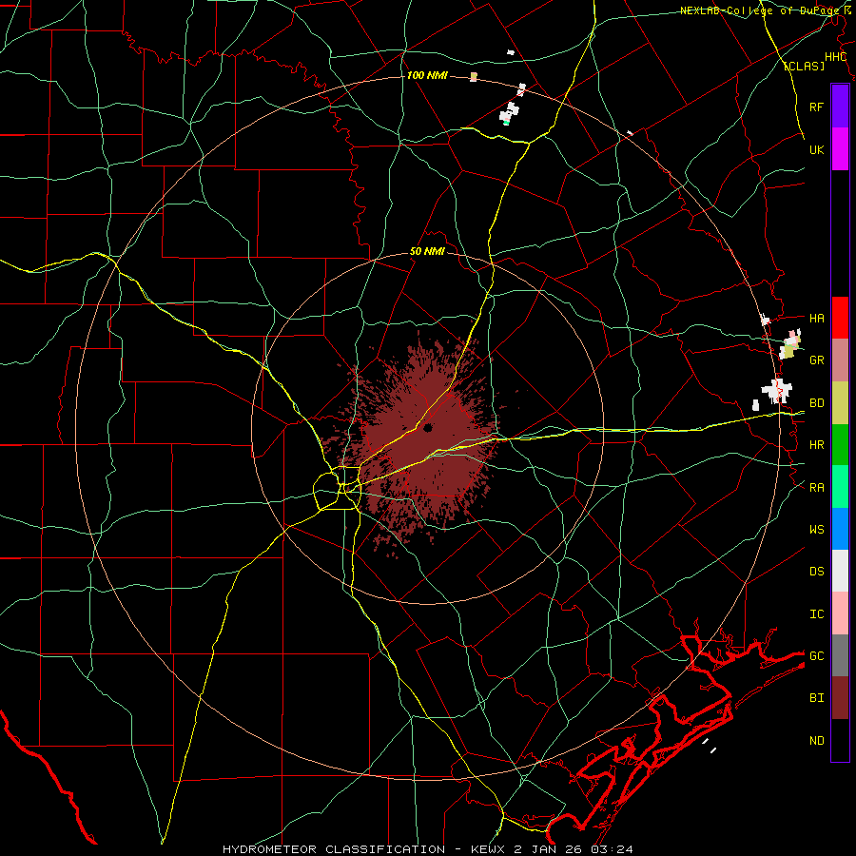Click the HYDROMETEOR CLASSIFICATION title text
The width and height of the screenshot is (856, 856).
point(334,849)
